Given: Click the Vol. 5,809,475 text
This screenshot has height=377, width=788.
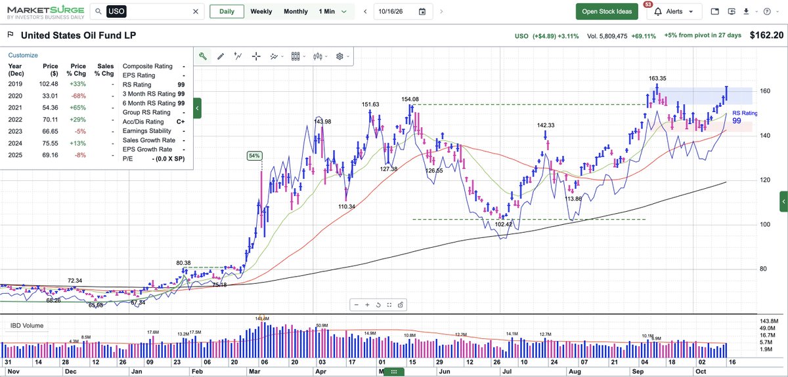Looking at the screenshot, I should [607, 36].
